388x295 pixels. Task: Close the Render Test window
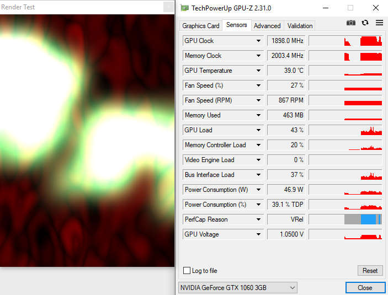(168, 7)
